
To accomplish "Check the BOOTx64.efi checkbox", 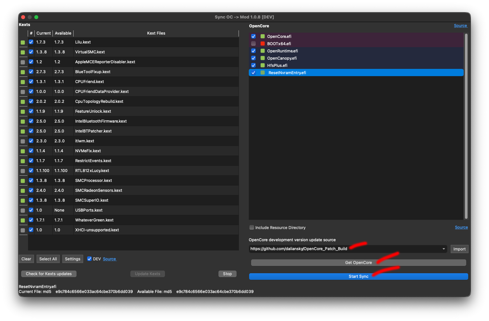I will click(x=253, y=44).
